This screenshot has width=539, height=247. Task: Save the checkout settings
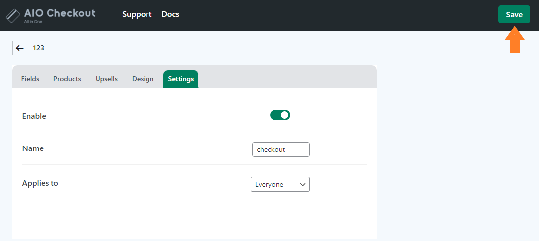[514, 14]
